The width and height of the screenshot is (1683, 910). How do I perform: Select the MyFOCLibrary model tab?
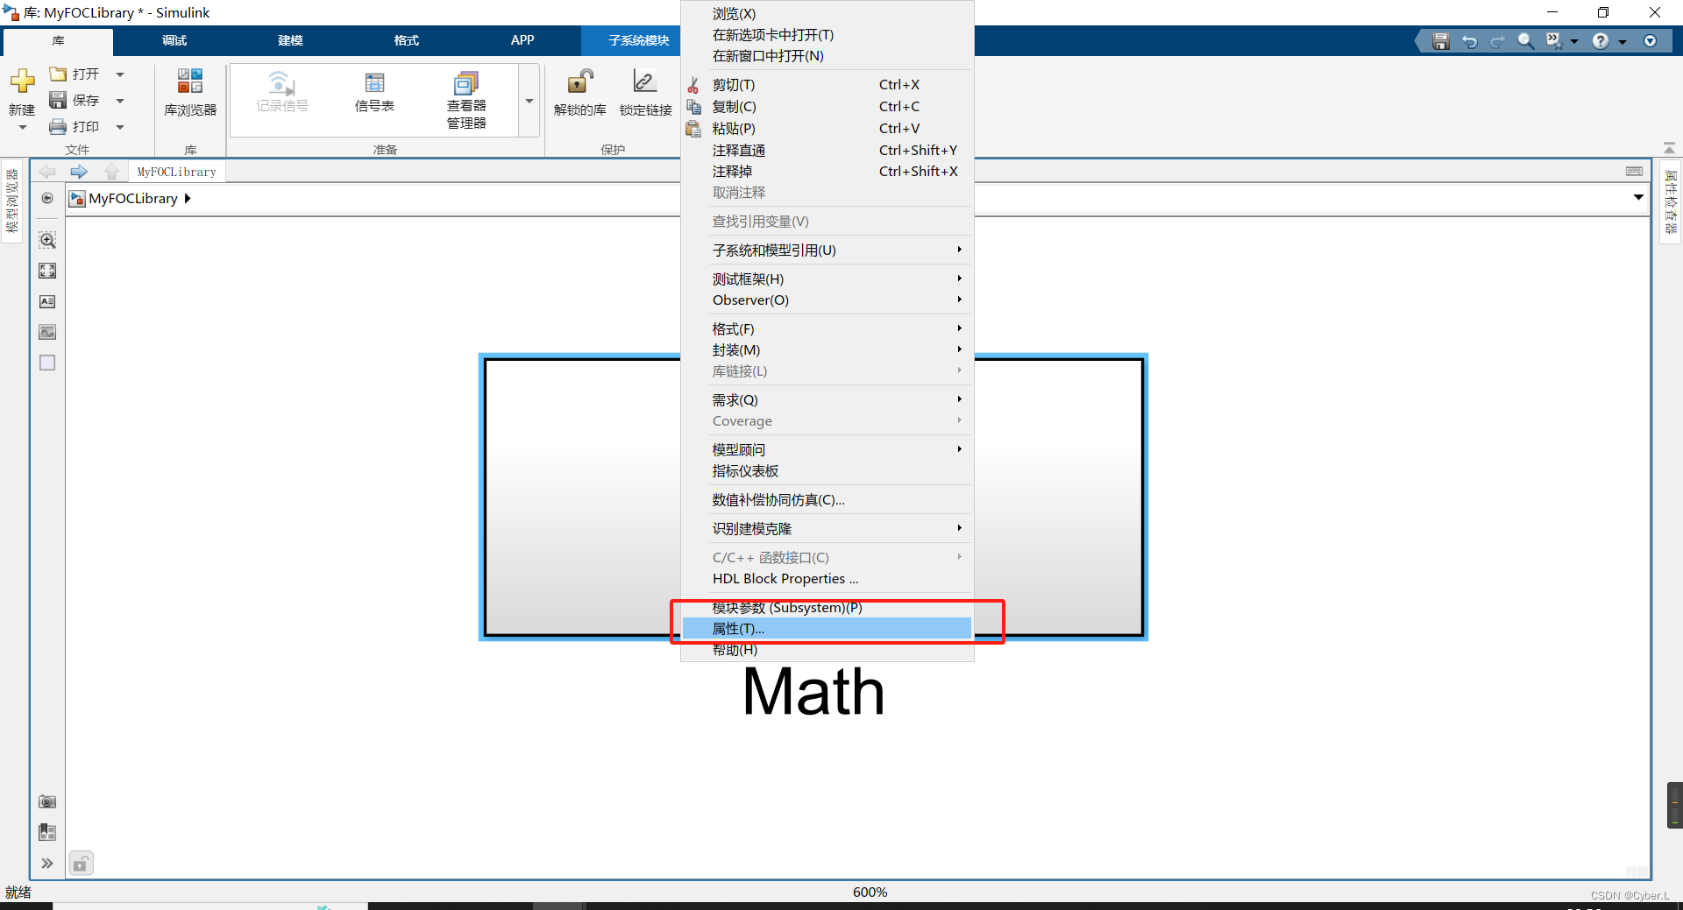click(177, 172)
